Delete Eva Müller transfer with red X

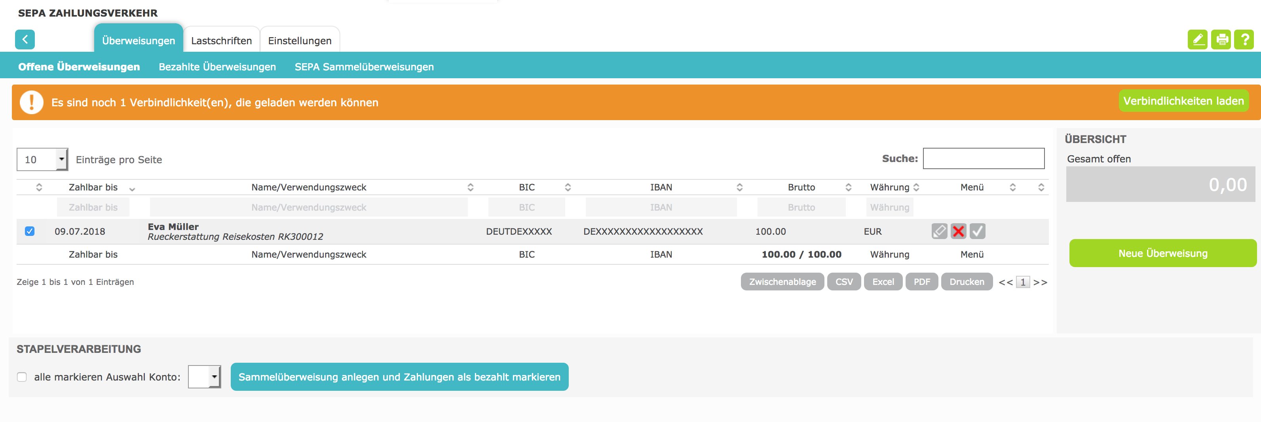point(958,231)
